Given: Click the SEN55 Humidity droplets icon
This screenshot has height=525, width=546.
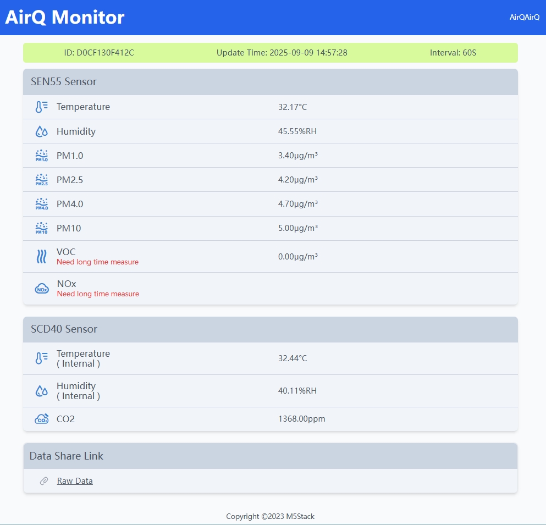Looking at the screenshot, I should pos(41,131).
